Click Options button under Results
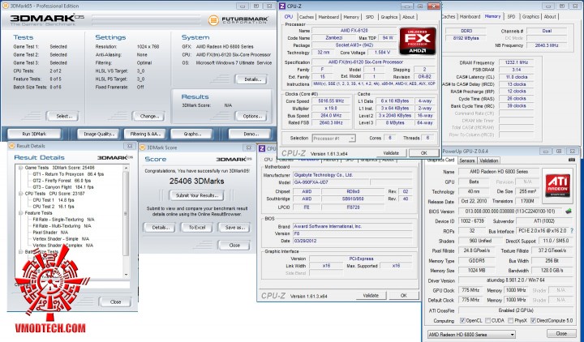Viewport: 584px width, 342px height. coord(251,117)
